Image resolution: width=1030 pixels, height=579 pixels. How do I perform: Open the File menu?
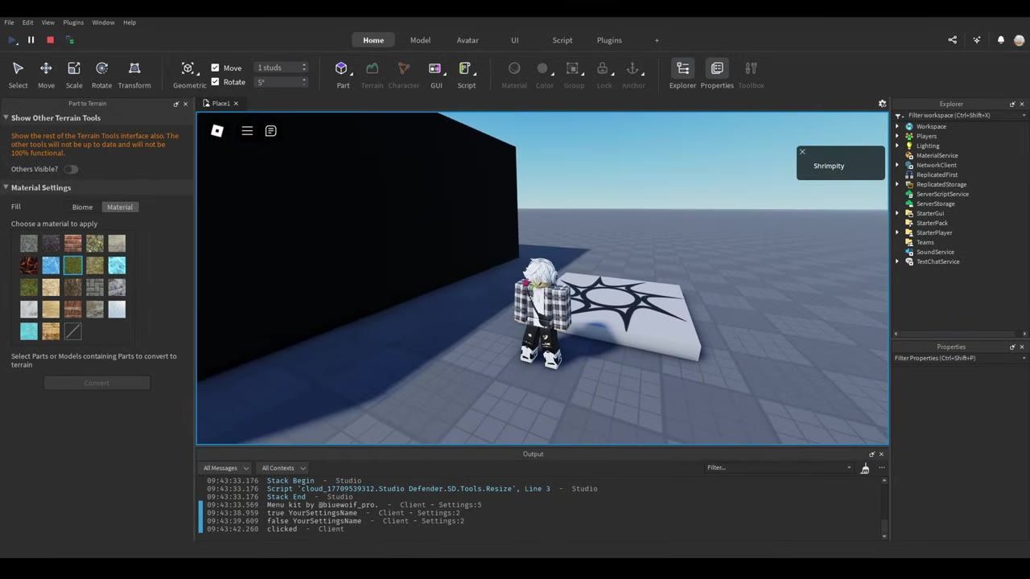coord(9,23)
